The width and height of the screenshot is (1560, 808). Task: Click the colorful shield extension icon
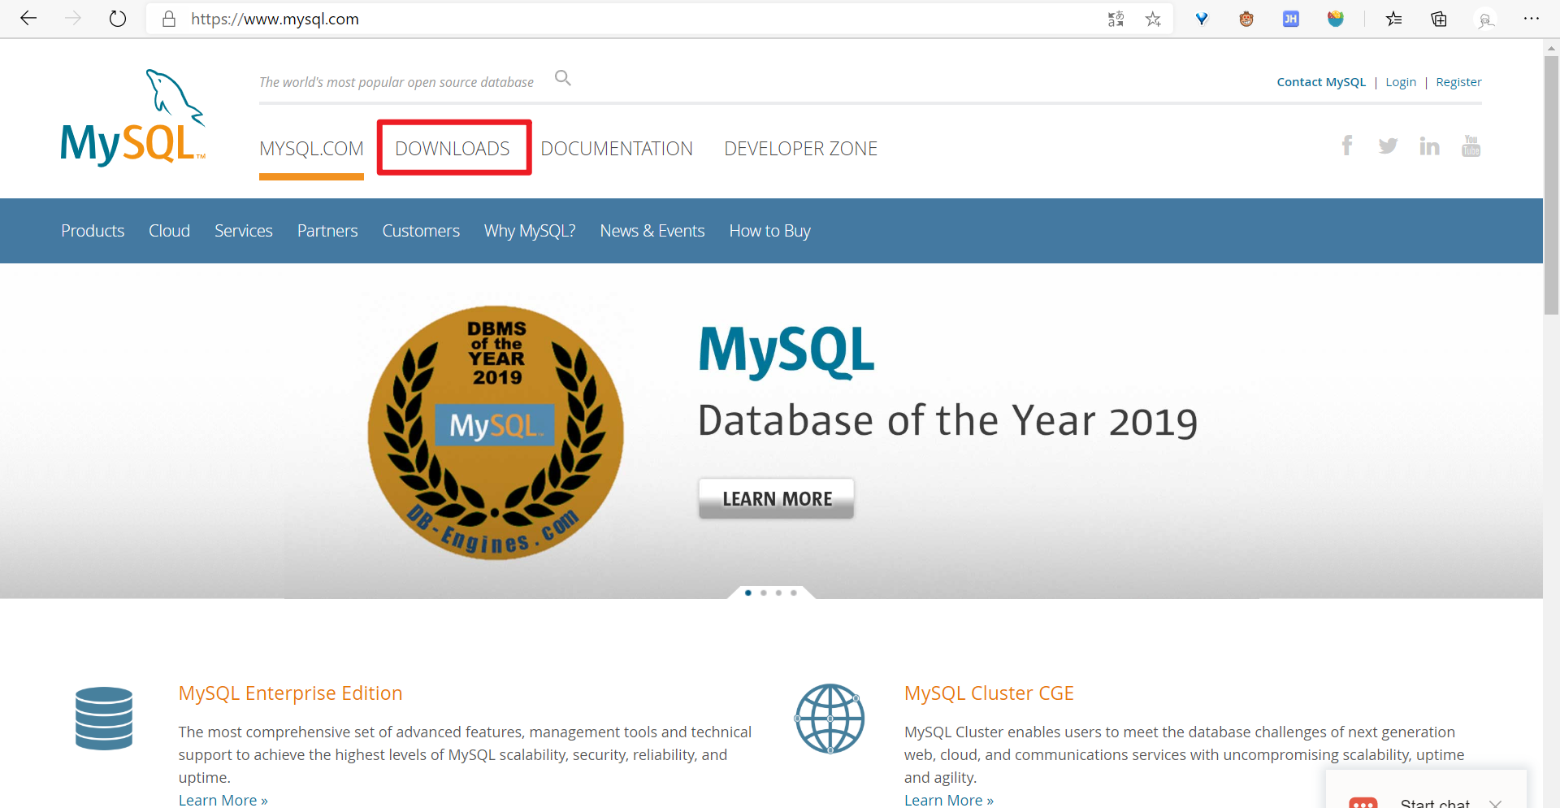click(x=1336, y=19)
